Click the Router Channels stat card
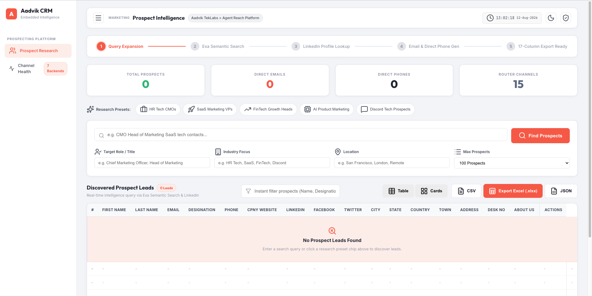Screen dimensions: 592x296 click(x=518, y=80)
